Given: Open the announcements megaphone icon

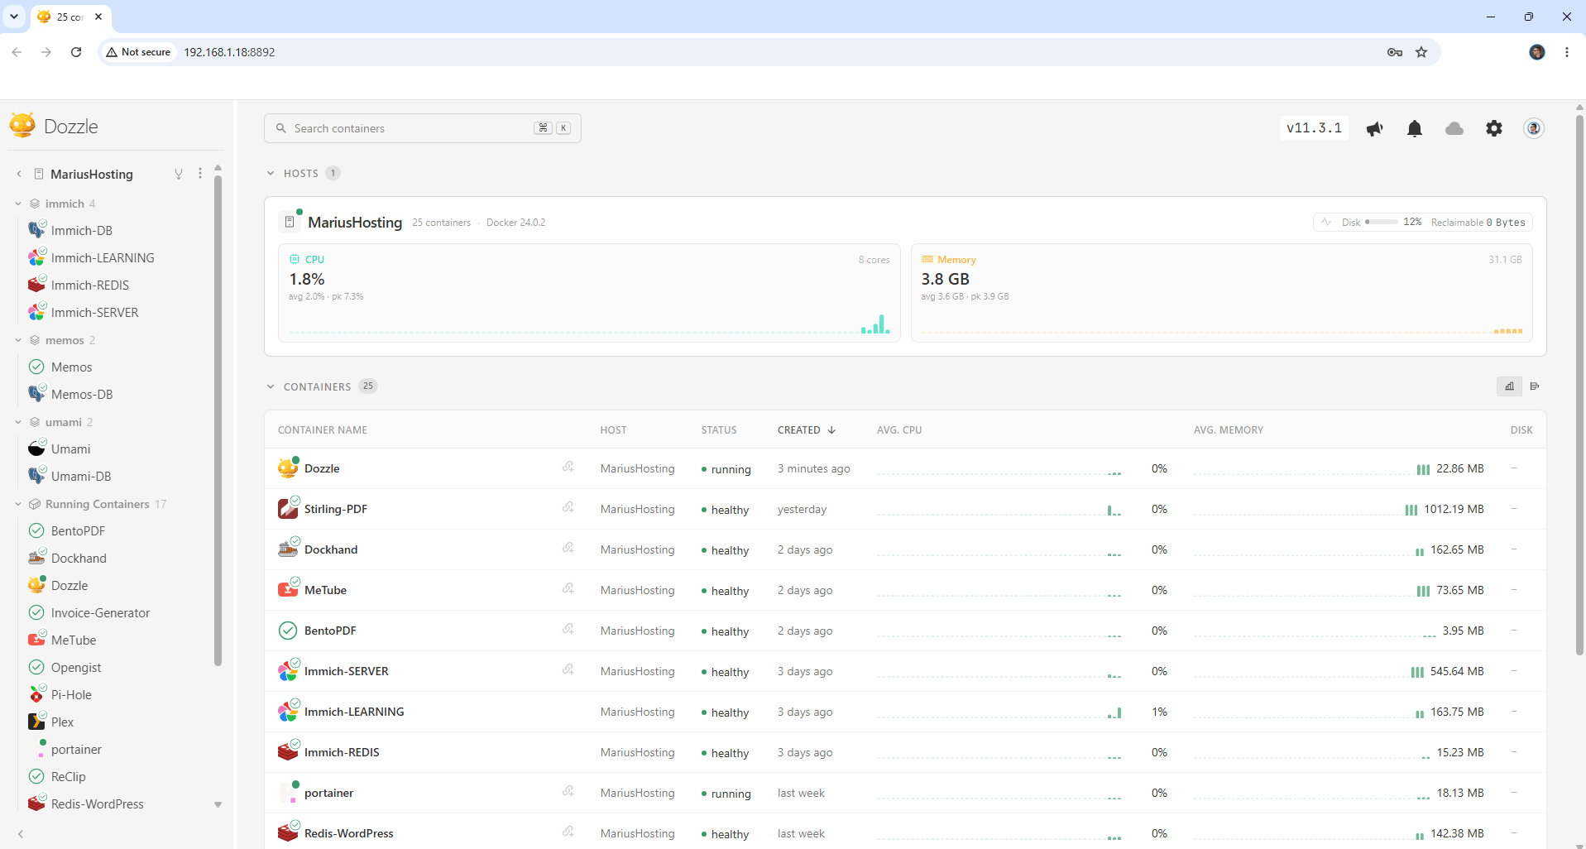Looking at the screenshot, I should [1375, 128].
